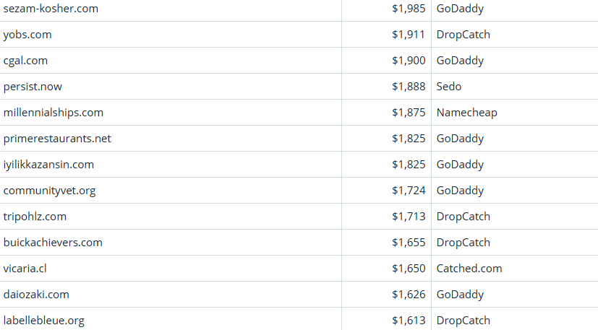The width and height of the screenshot is (598, 330).
Task: Click the $1,985 price cell
Action: [409, 9]
